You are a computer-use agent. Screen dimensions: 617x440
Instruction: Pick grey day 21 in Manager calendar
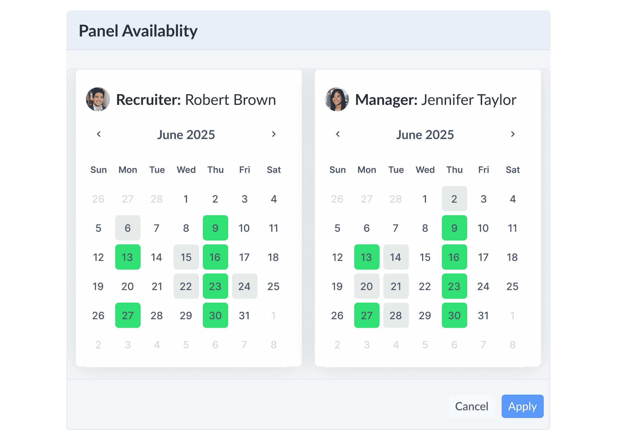396,286
